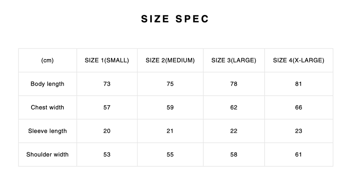351x182 pixels.
Task: Click sleeve length value 22 for Large
Action: coord(234,131)
